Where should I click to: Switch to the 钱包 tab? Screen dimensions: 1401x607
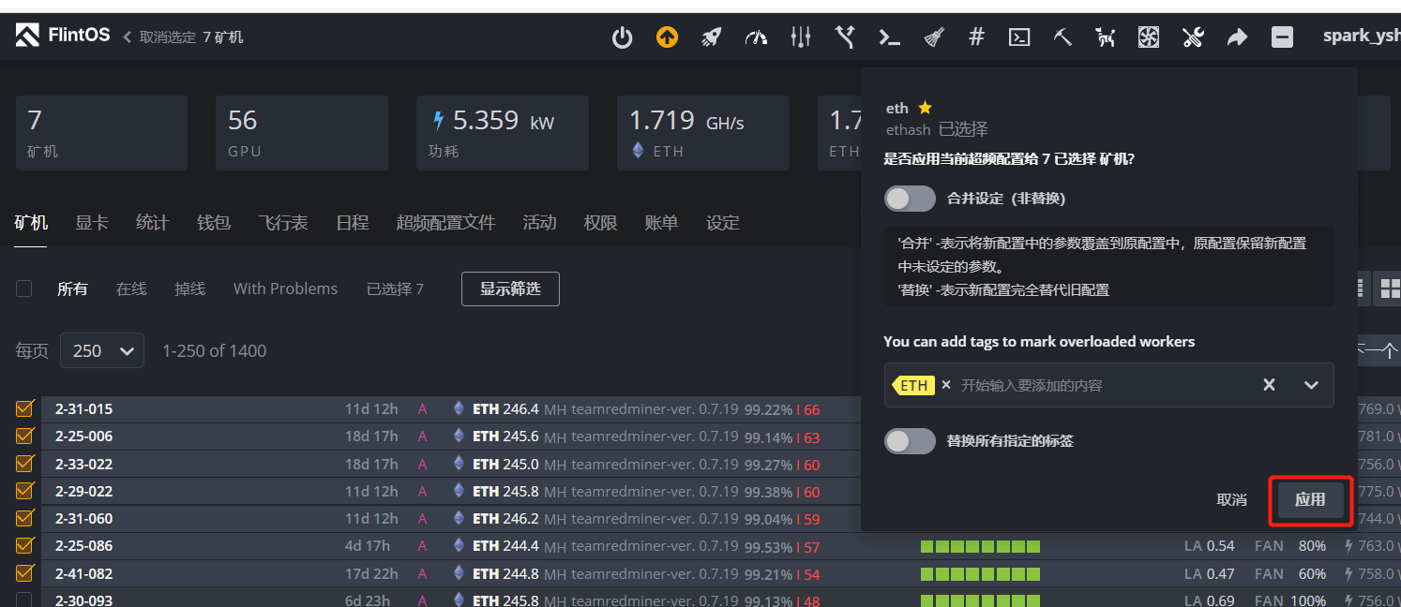click(213, 223)
